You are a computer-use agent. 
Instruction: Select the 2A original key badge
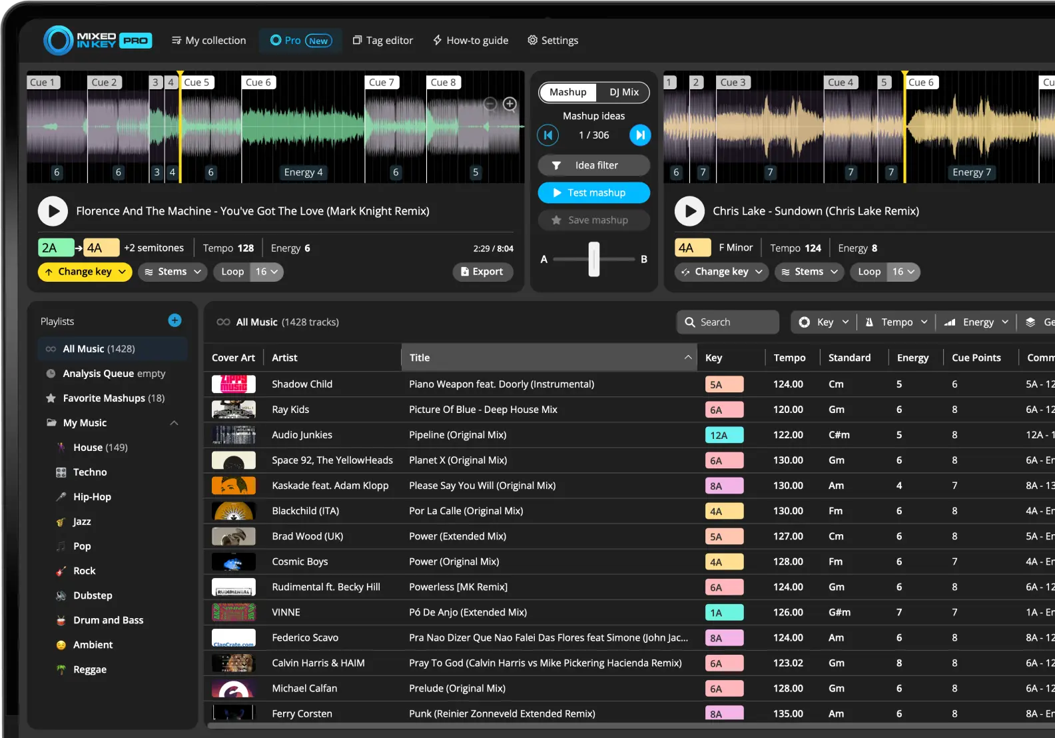[x=56, y=248]
